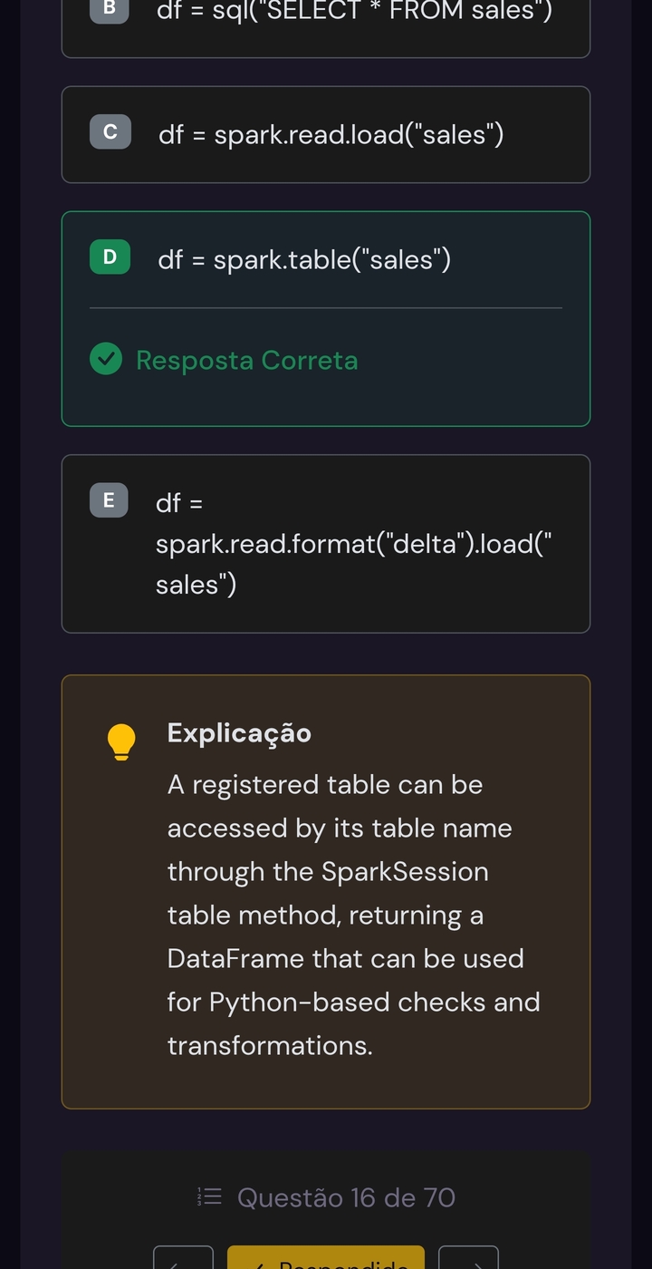Screen dimensions: 652x1269
Task: Click the green D letter badge
Action: coord(109,257)
